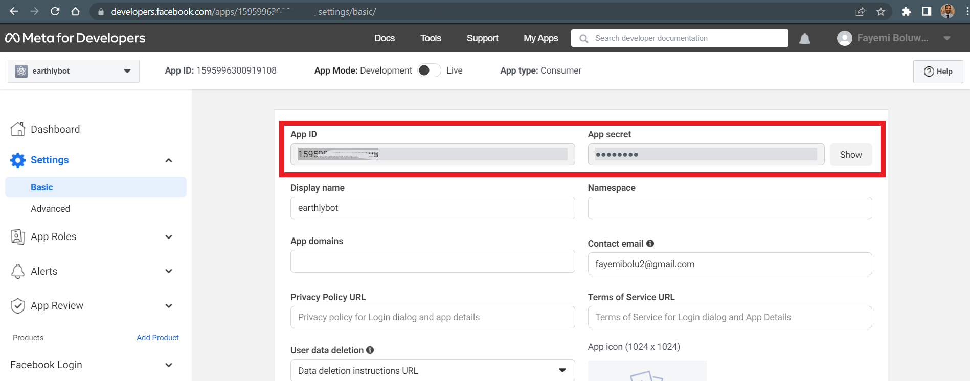Click the Contact email info icon
Screen dimensions: 970x381
650,244
